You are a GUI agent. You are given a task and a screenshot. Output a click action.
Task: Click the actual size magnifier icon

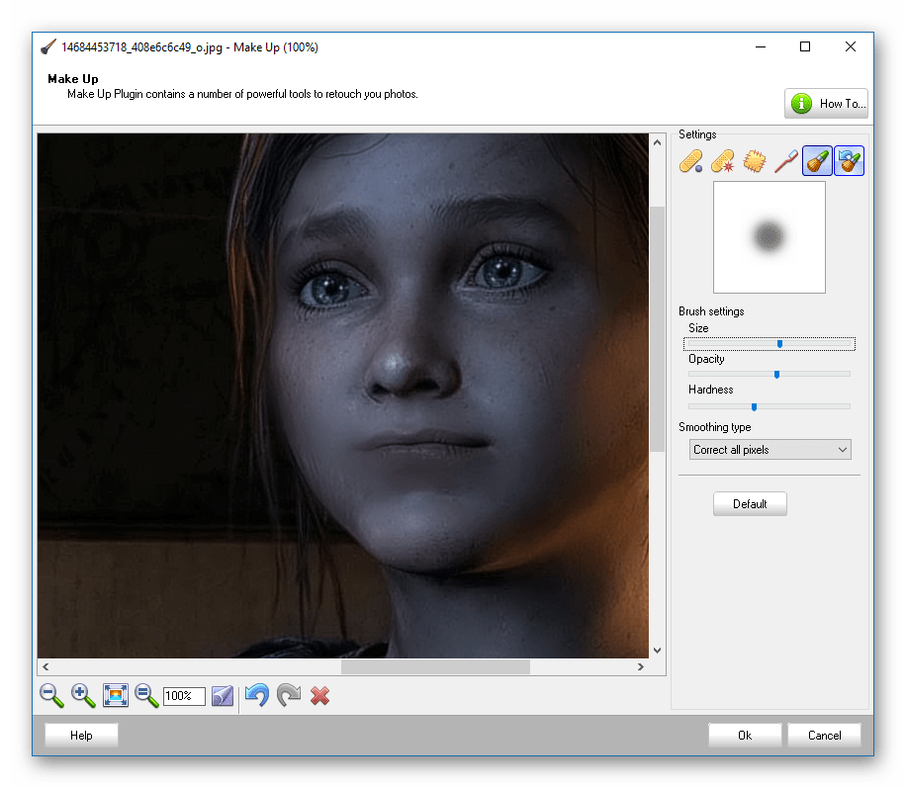146,696
